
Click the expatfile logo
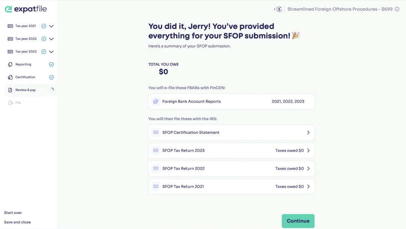[26, 9]
